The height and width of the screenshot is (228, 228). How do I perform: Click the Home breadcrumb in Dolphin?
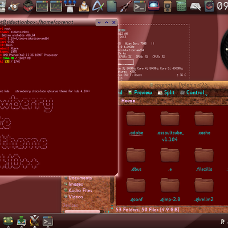coord(128,101)
